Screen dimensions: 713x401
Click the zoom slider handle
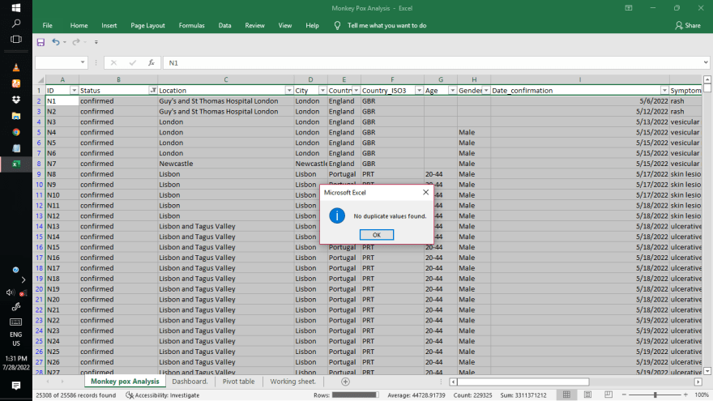(x=655, y=395)
